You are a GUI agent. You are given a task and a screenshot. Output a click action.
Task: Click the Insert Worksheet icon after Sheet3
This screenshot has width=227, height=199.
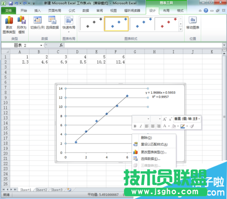(x=69, y=189)
